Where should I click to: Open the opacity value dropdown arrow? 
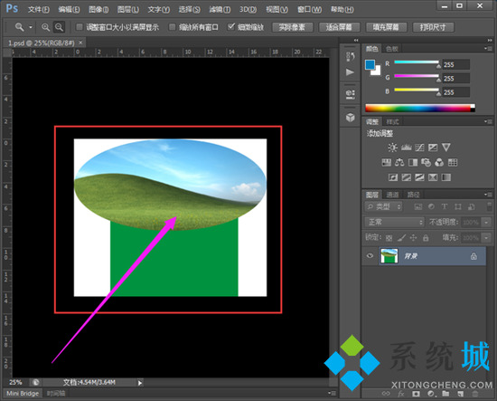[486, 223]
